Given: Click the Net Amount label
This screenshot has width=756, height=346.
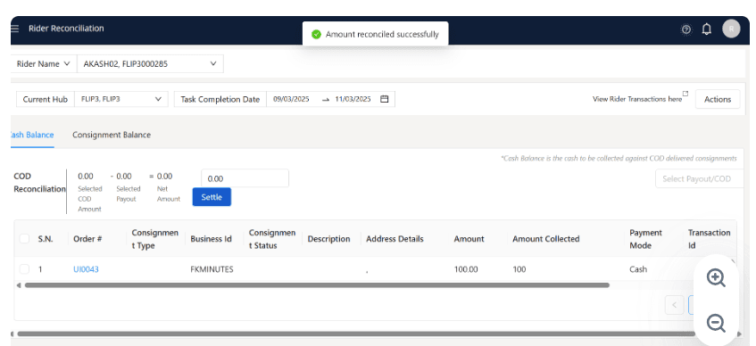Looking at the screenshot, I should point(169,194).
